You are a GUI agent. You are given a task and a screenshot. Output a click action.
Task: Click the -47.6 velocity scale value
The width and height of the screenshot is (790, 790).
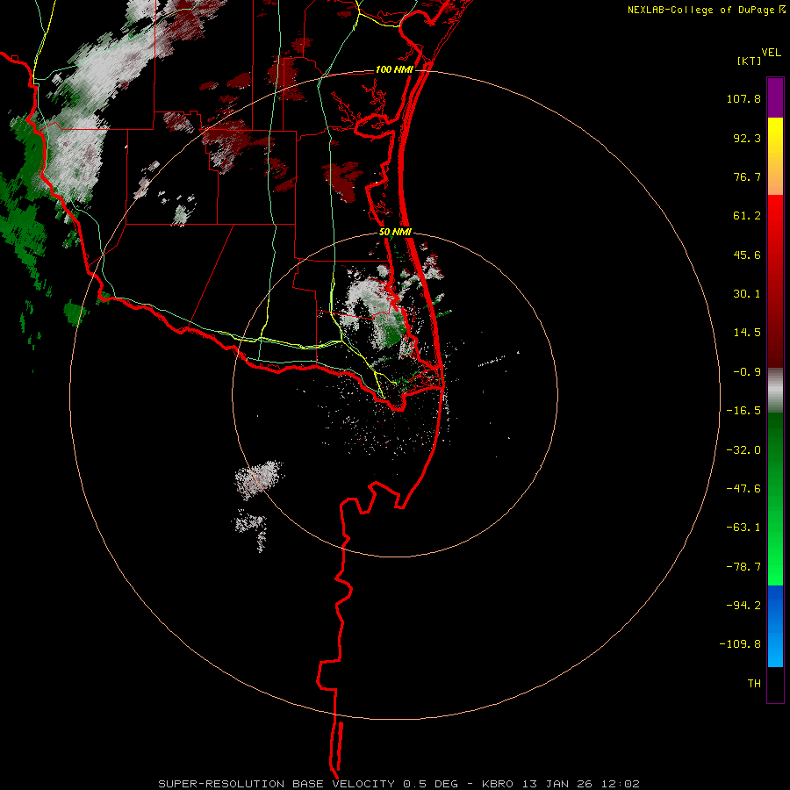(x=743, y=489)
